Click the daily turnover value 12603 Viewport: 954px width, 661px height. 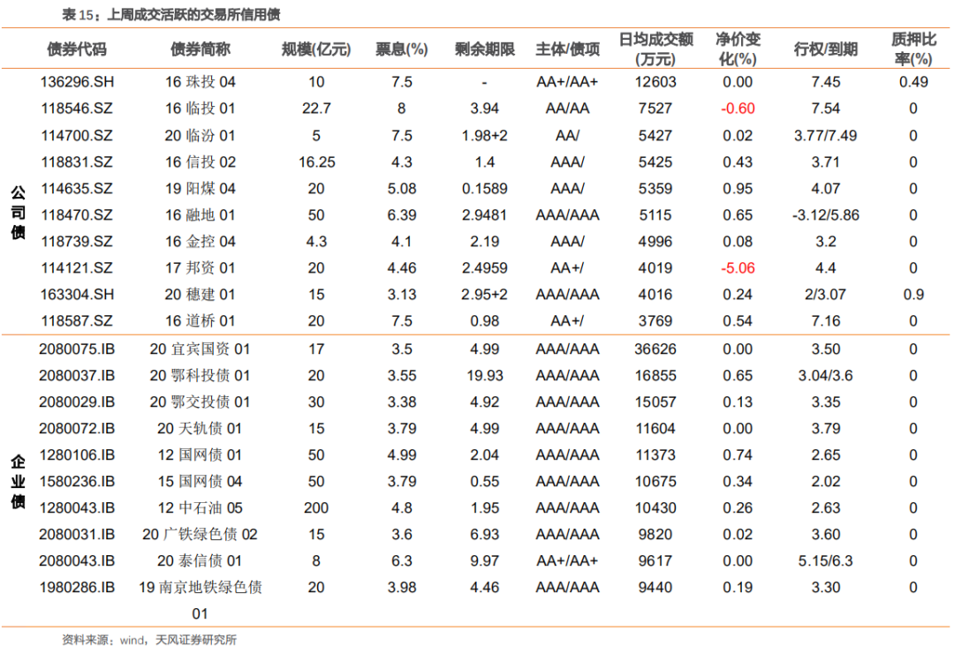point(655,82)
